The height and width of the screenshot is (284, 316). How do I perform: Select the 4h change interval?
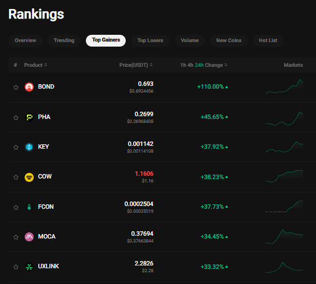190,65
